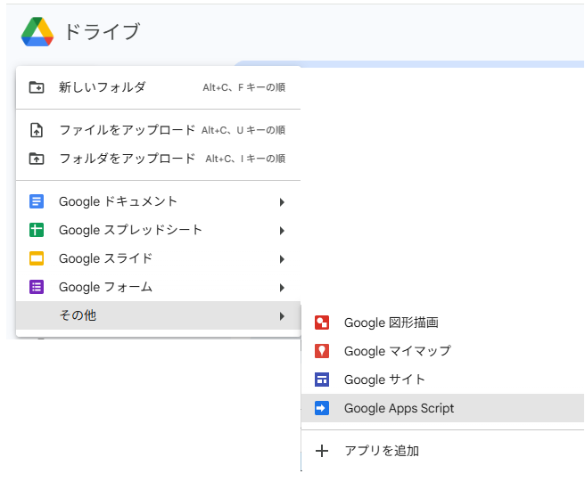
Task: Click the Google Sites icon
Action: click(322, 380)
